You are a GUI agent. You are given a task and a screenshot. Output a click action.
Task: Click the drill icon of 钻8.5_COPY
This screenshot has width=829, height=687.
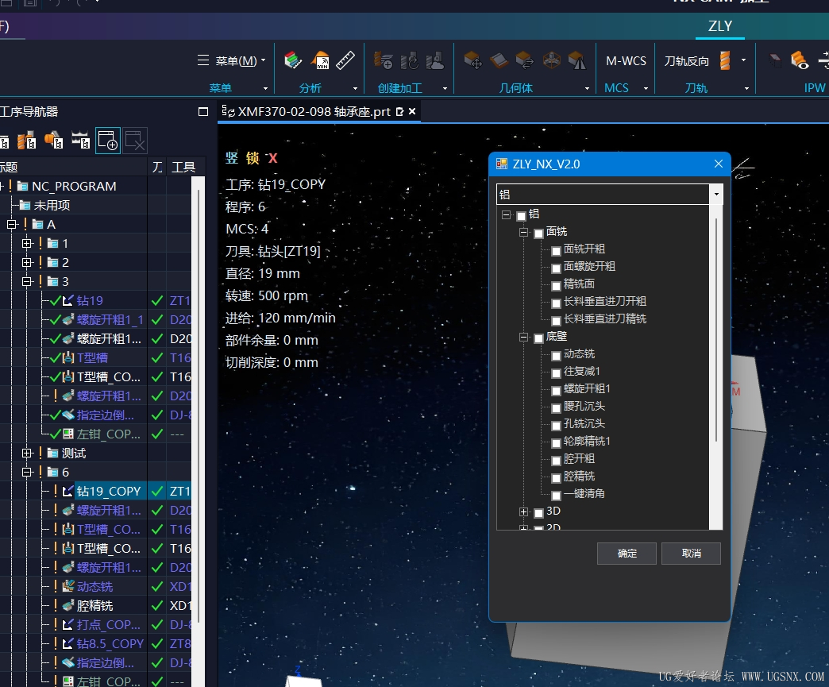tap(67, 643)
